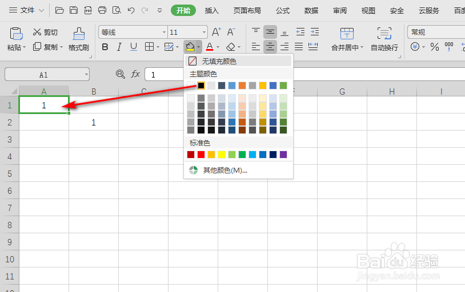The height and width of the screenshot is (292, 465).
Task: Export to PDF icon
Action: (88, 11)
